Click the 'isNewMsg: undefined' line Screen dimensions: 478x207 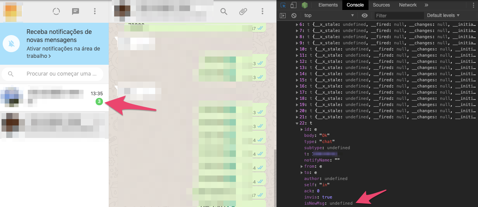(x=328, y=204)
